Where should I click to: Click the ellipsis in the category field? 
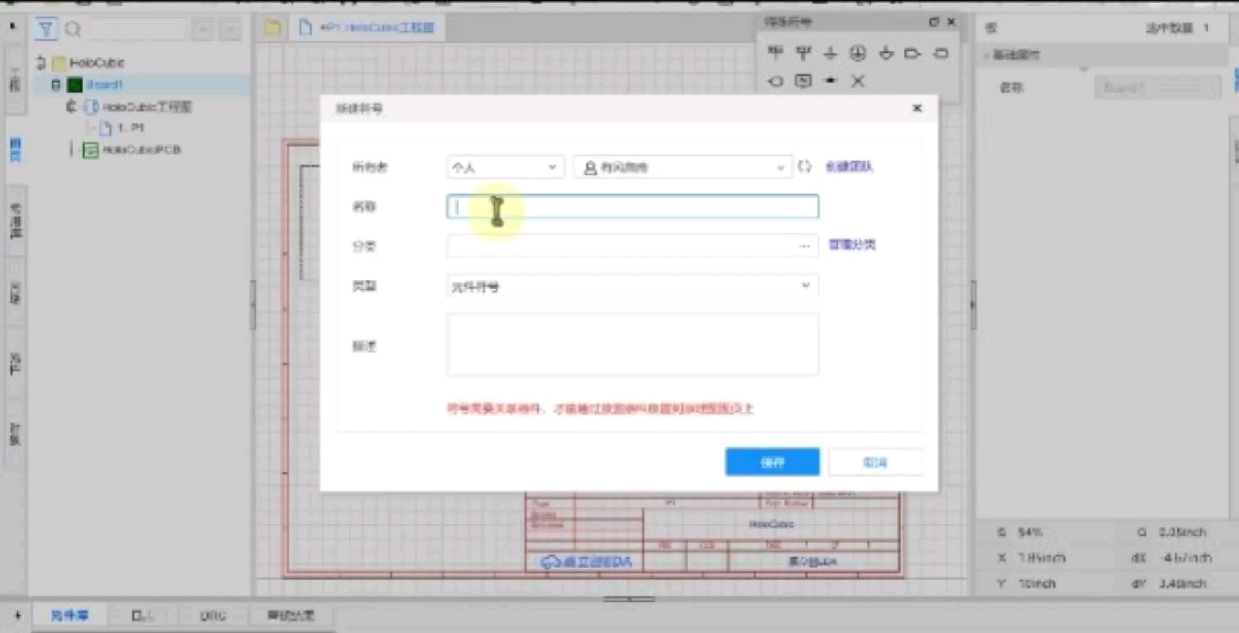804,246
